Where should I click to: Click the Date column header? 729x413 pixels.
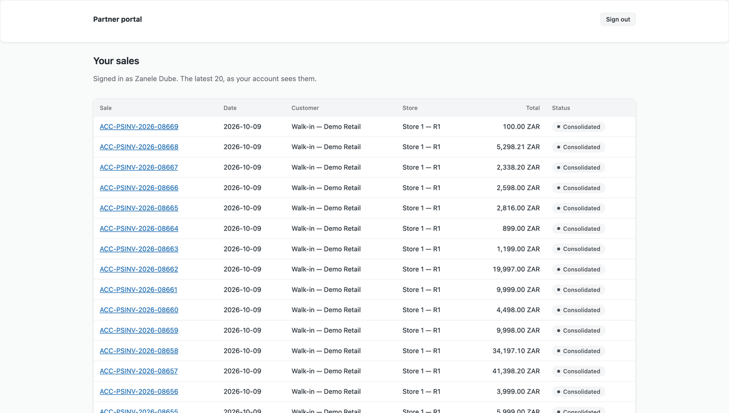coord(230,108)
